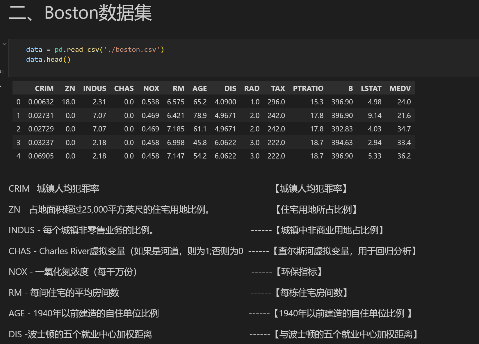Select the RM value 7.185

tap(176, 129)
